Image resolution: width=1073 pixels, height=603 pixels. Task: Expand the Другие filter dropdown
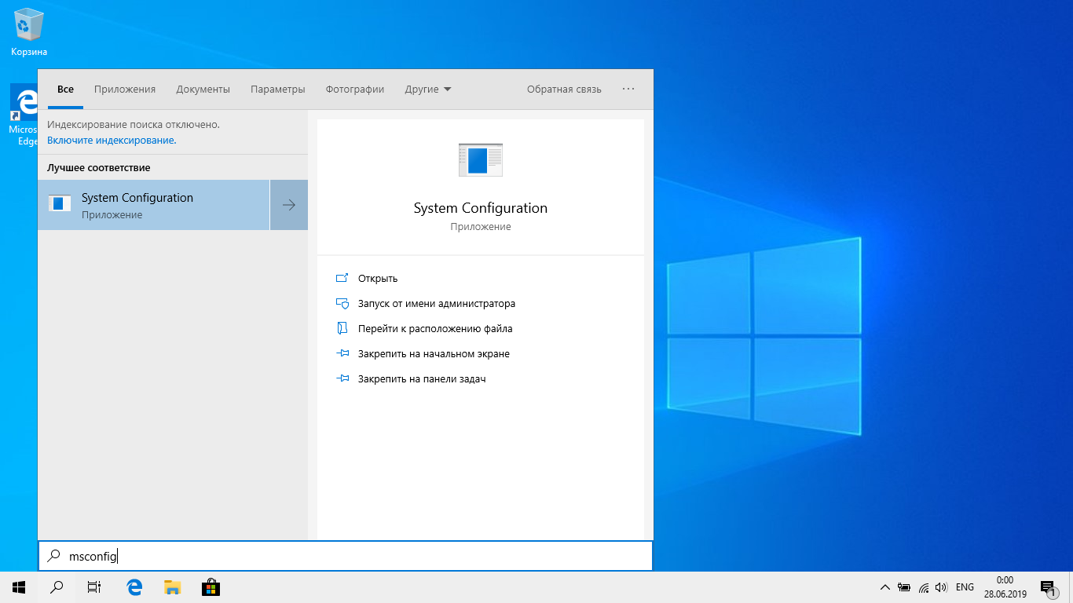(428, 90)
